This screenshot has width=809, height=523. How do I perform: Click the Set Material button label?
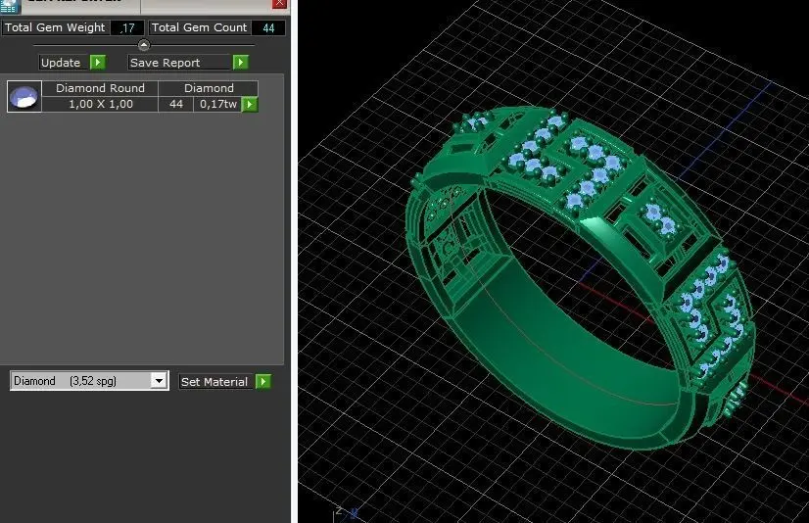(215, 382)
